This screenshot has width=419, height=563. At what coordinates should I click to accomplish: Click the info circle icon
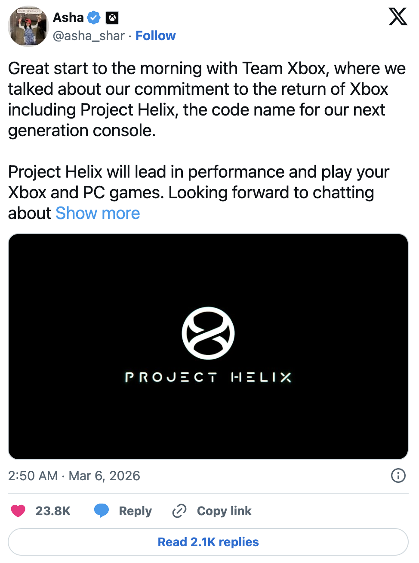(398, 475)
